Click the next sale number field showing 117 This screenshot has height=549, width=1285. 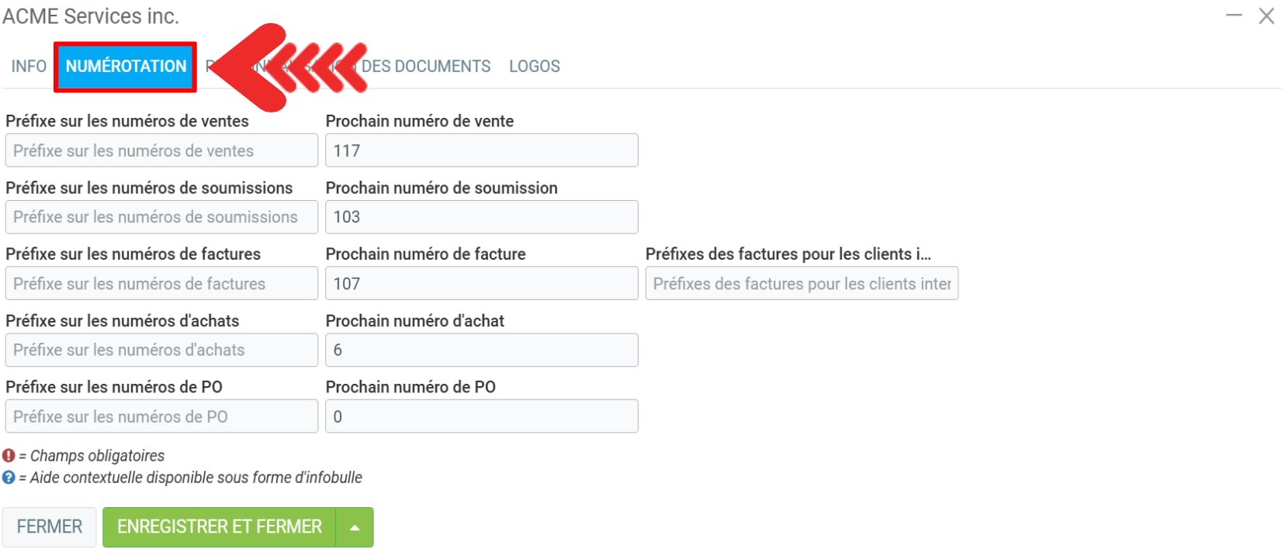(481, 150)
